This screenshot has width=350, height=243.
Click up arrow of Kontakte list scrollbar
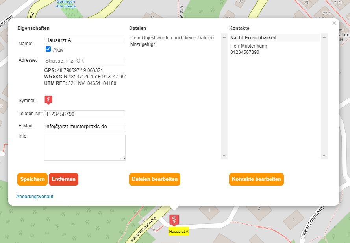coord(324,37)
